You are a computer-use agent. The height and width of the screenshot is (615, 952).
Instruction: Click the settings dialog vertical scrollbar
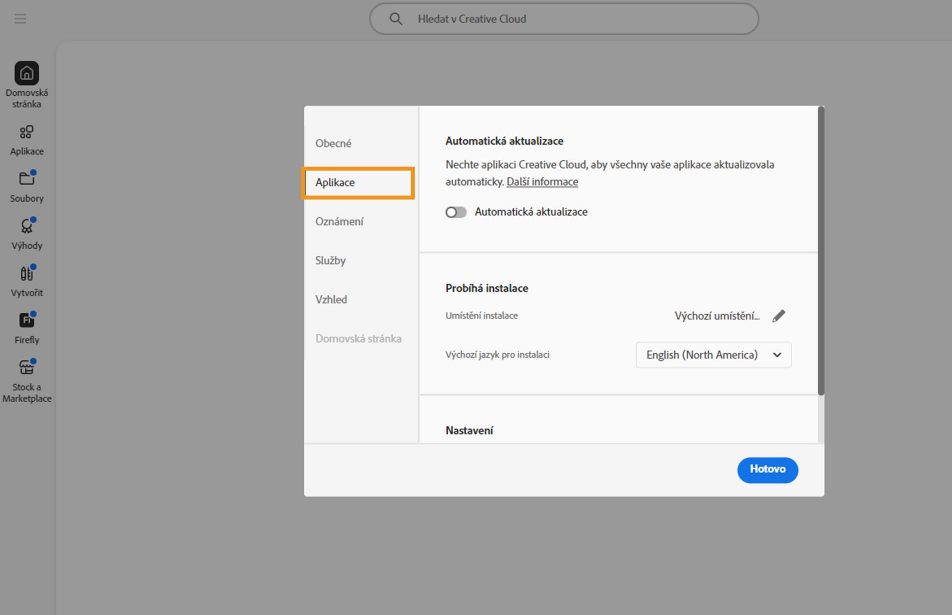click(821, 250)
